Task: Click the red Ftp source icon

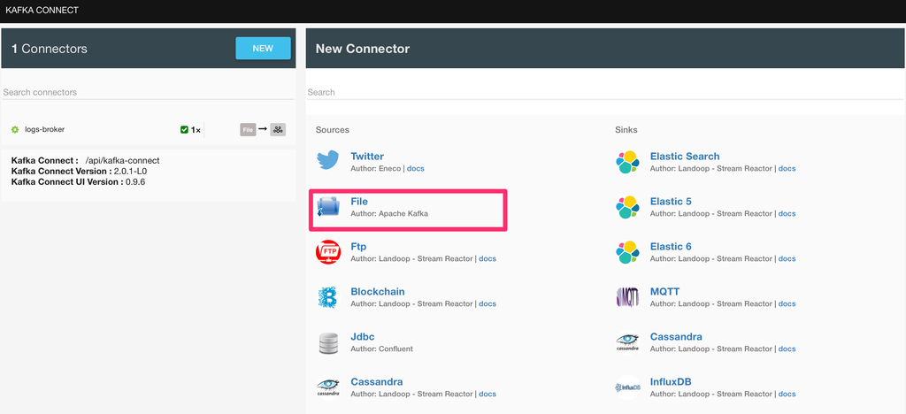Action: [327, 252]
